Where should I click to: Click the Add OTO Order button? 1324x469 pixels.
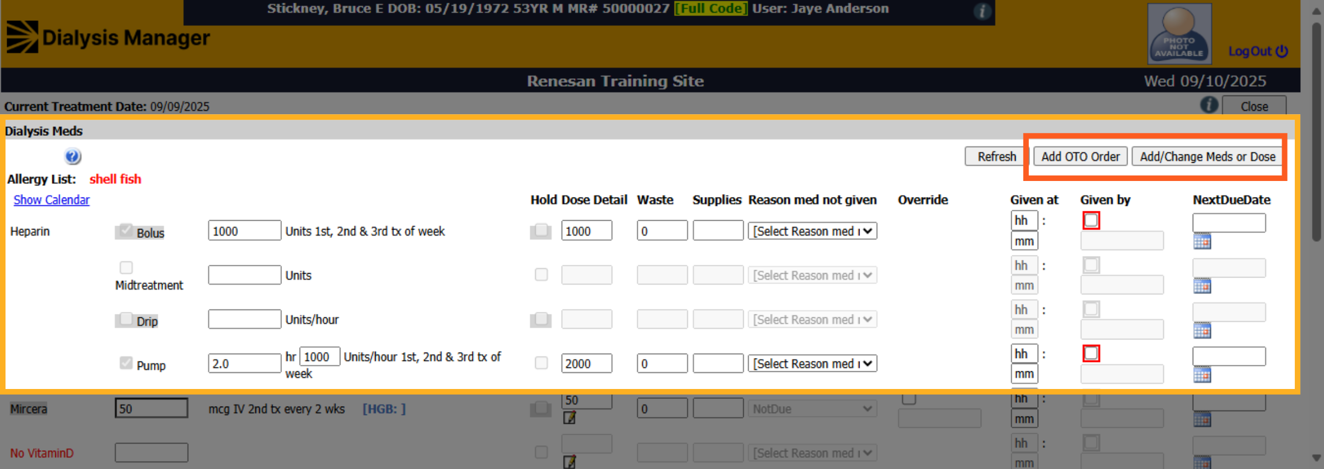1080,157
